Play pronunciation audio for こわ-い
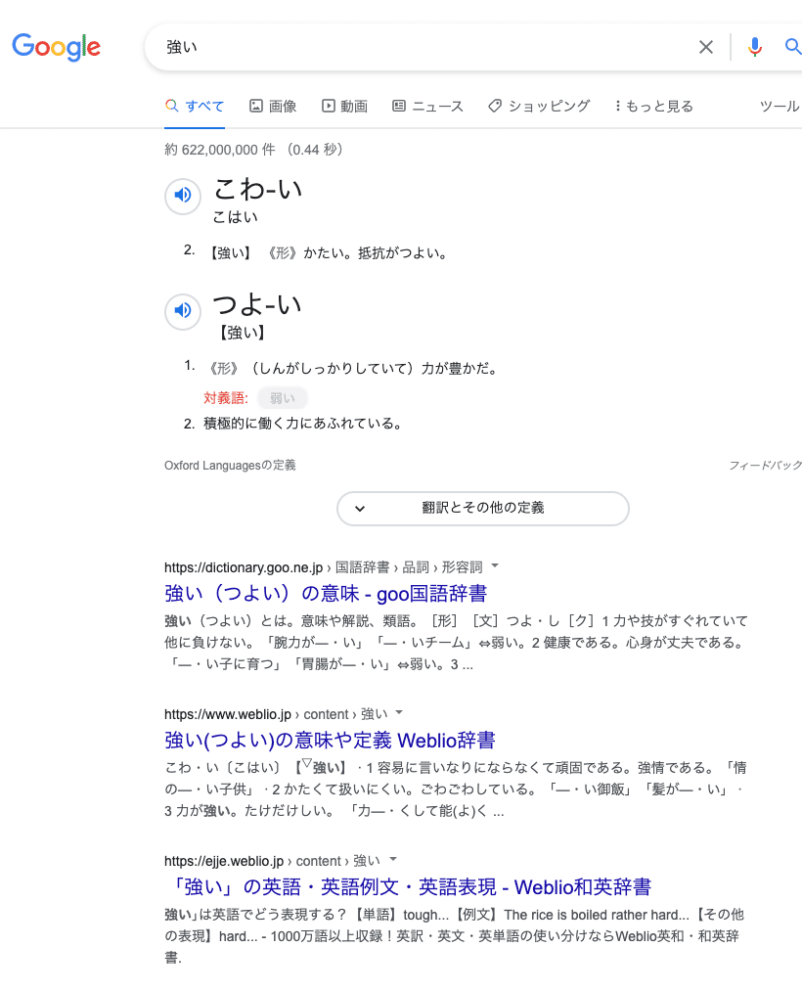 pos(183,196)
